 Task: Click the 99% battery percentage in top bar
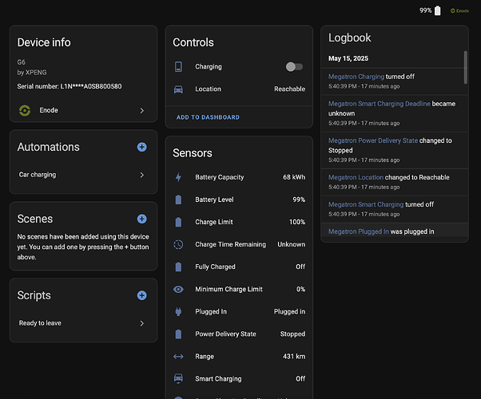[426, 10]
